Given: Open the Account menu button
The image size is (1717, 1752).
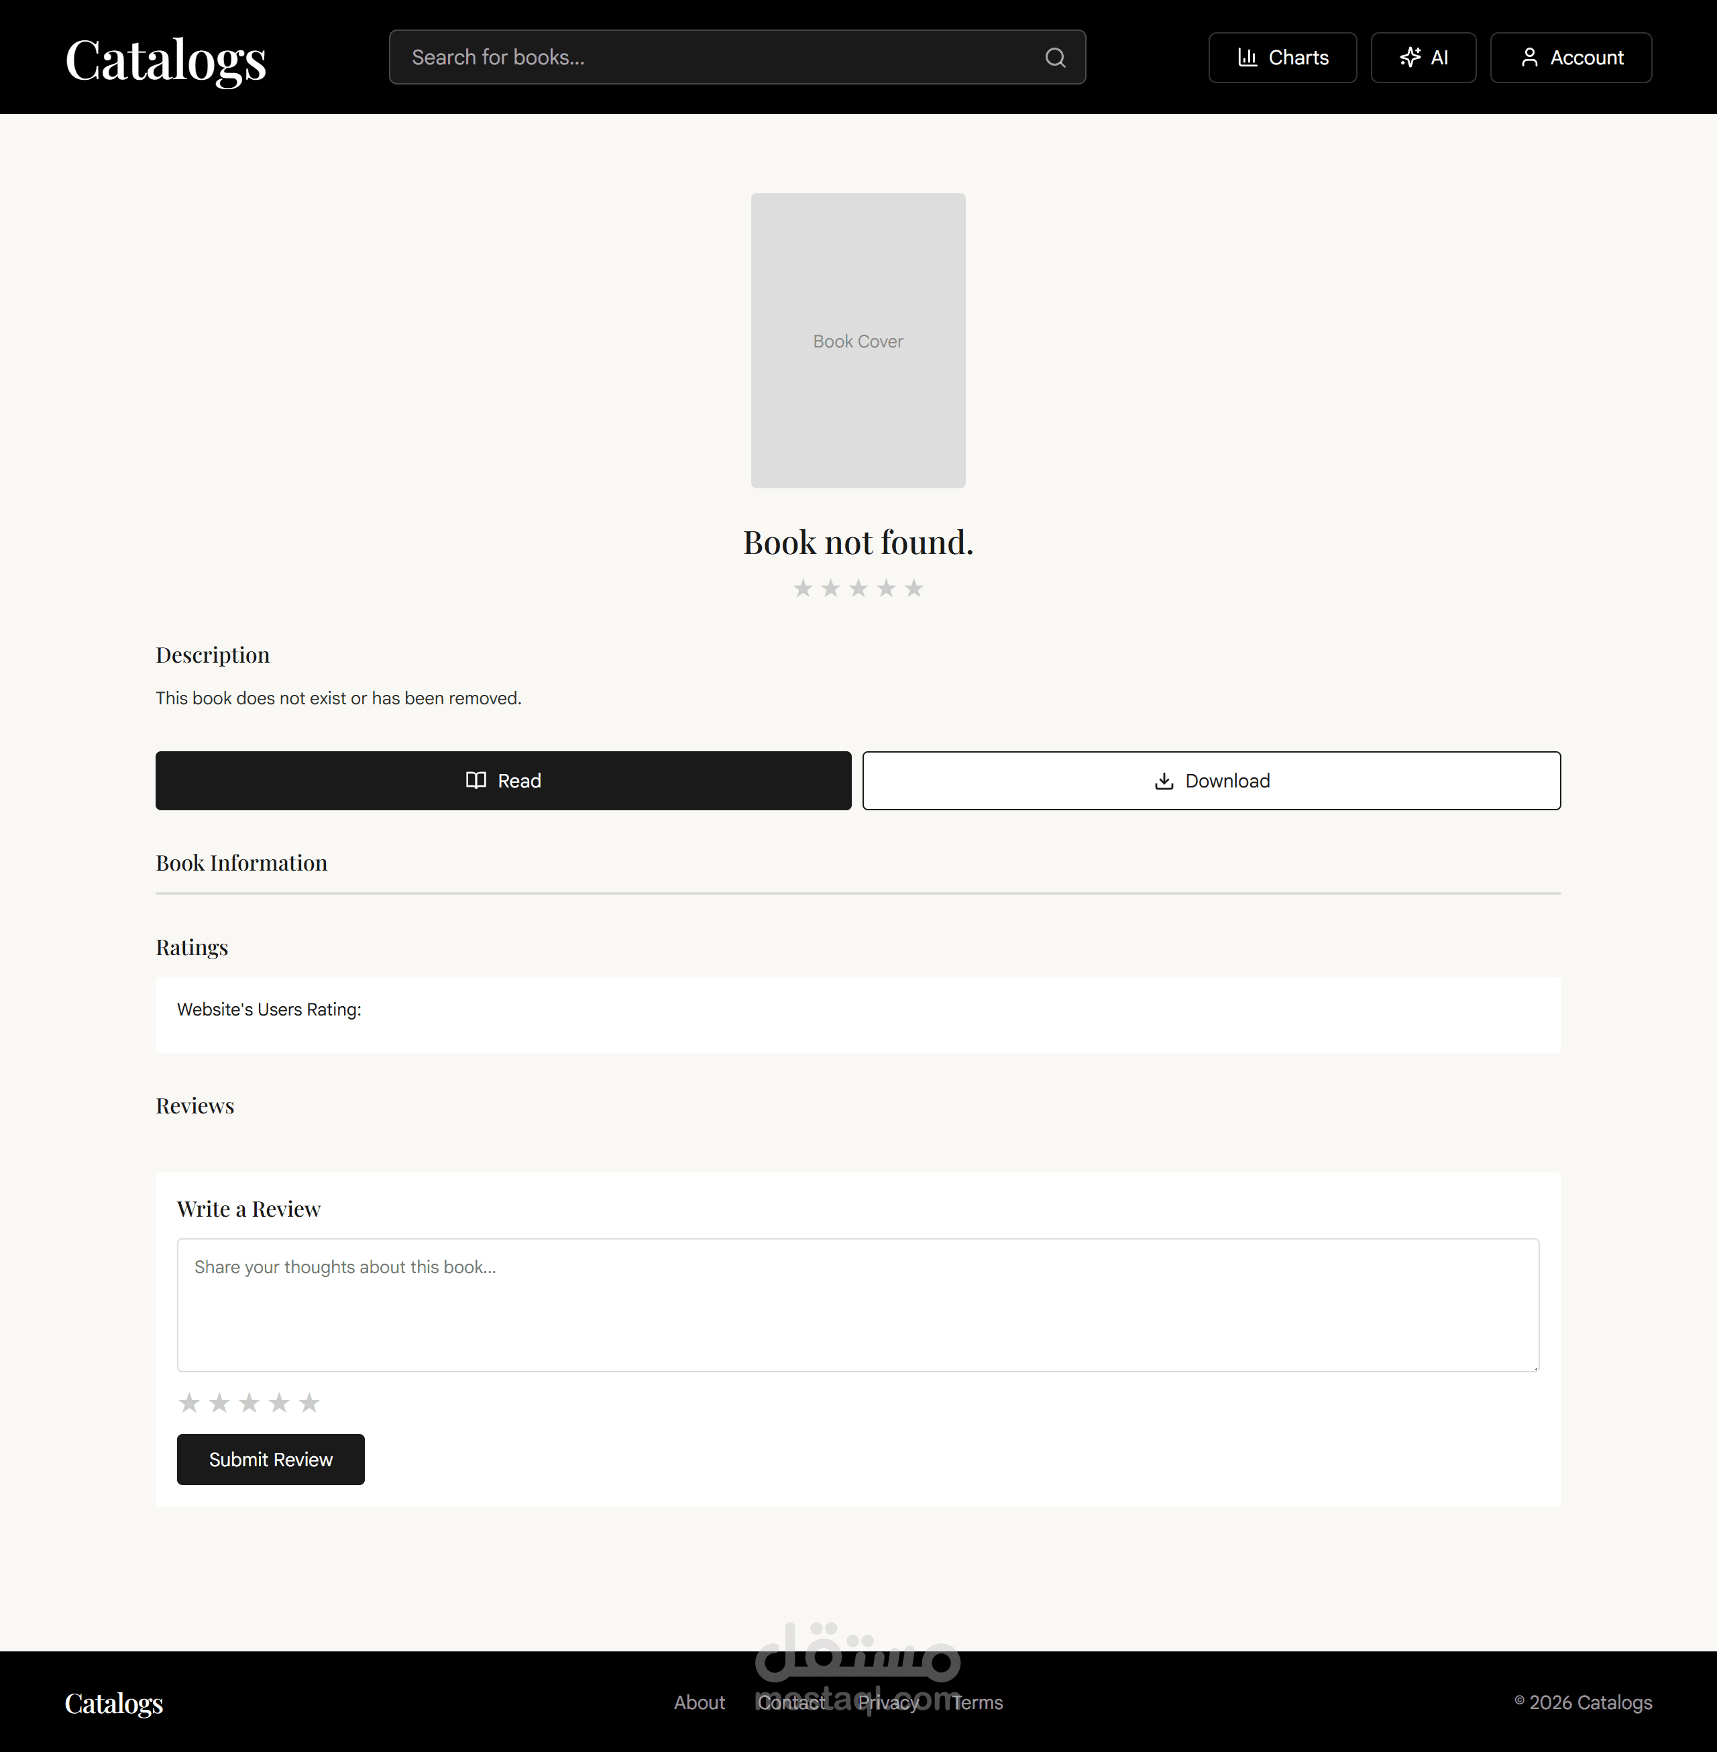Looking at the screenshot, I should click(1571, 58).
